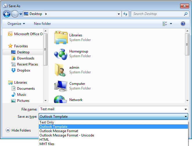Choose Outlook Template in type list
This screenshot has height=146, width=192.
click(113, 127)
